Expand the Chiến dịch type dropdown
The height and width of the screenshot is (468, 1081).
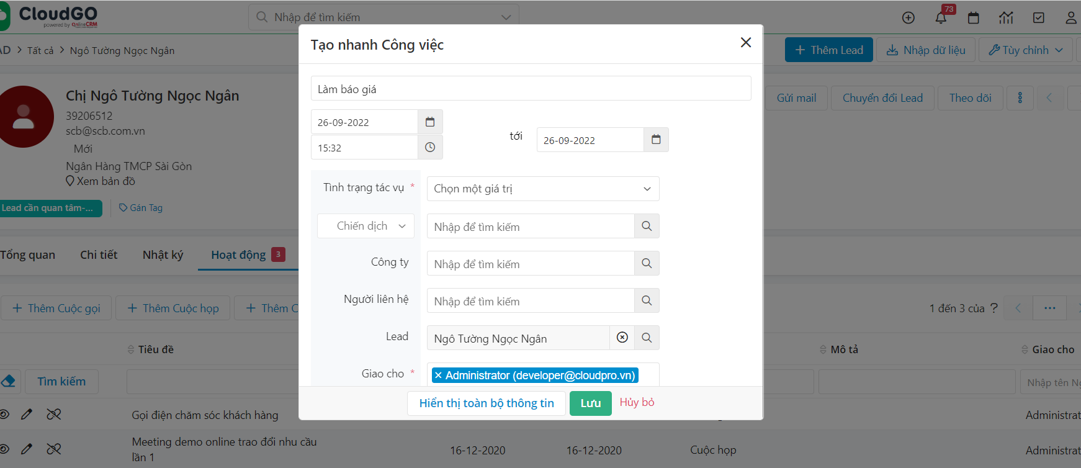pos(366,226)
